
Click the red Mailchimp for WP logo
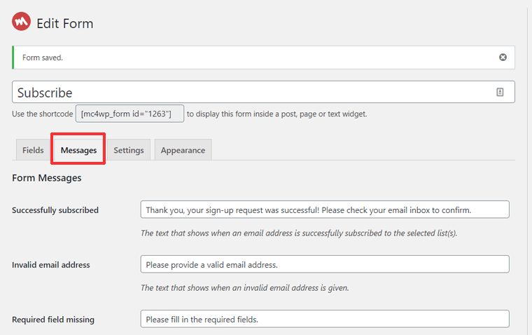(21, 22)
